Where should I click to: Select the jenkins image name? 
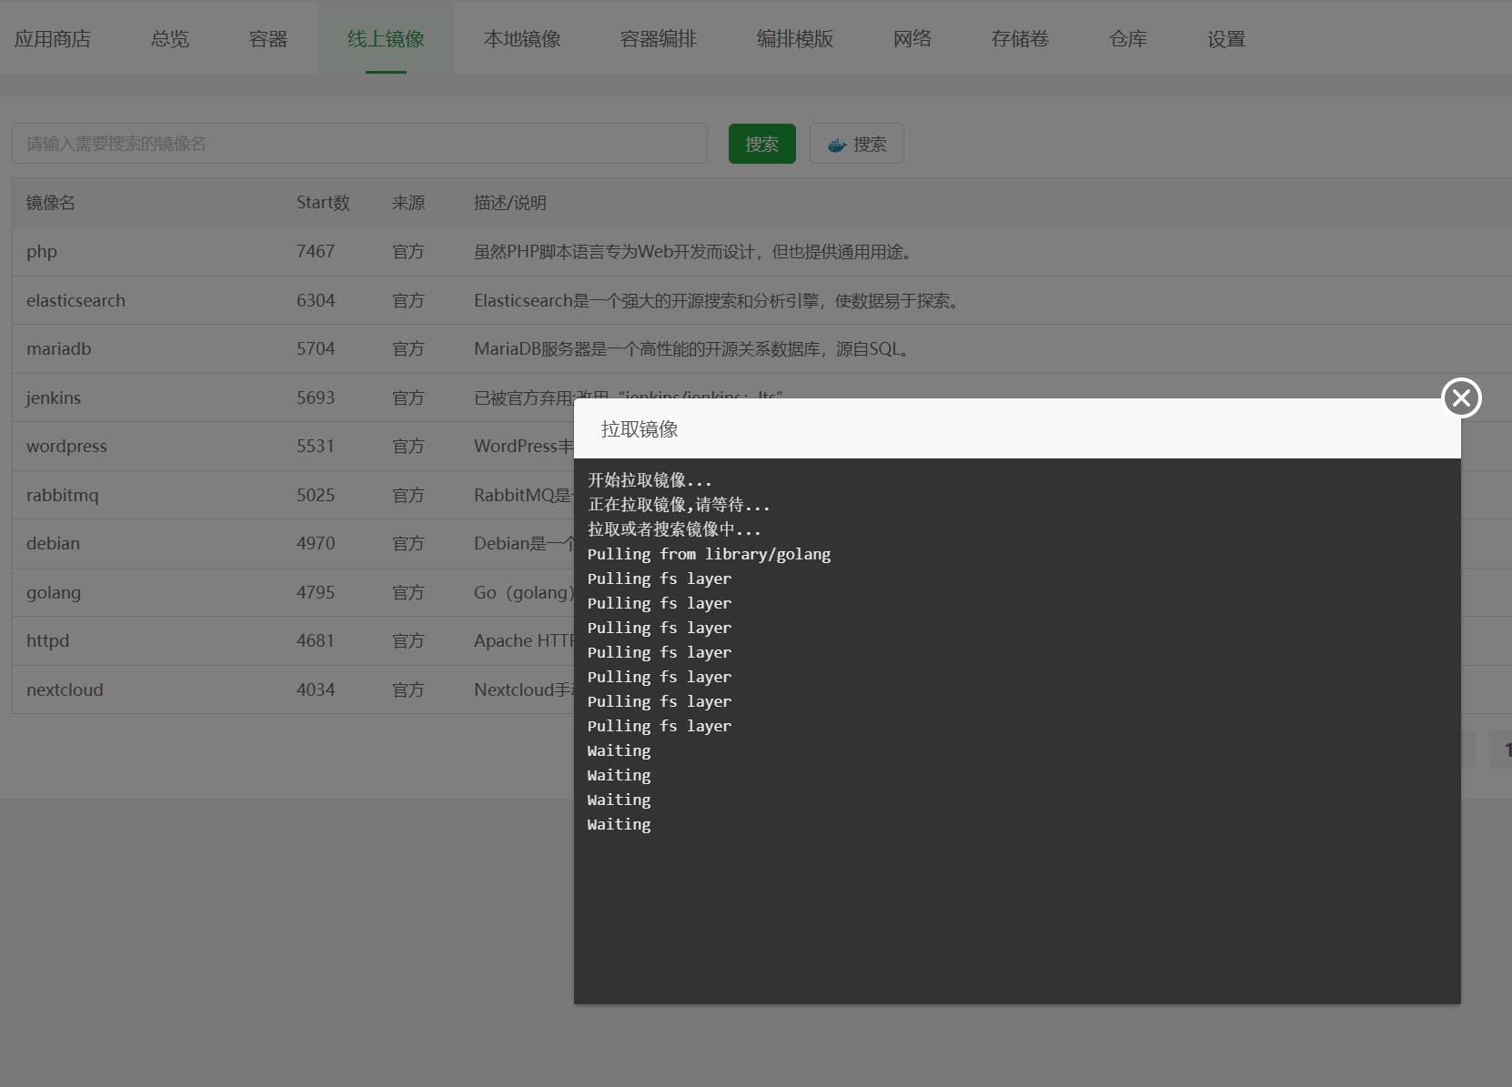click(x=54, y=398)
